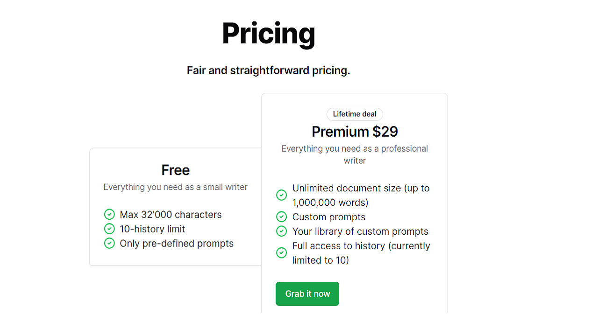Click Your library of custom prompts text
Image resolution: width=598 pixels, height=336 pixels.
360,231
